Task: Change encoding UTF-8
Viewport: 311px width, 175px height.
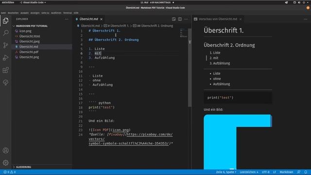Action: point(266,172)
